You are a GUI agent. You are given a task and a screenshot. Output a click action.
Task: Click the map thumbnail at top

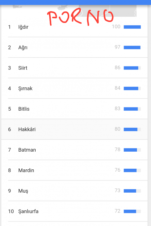pos(75,11)
